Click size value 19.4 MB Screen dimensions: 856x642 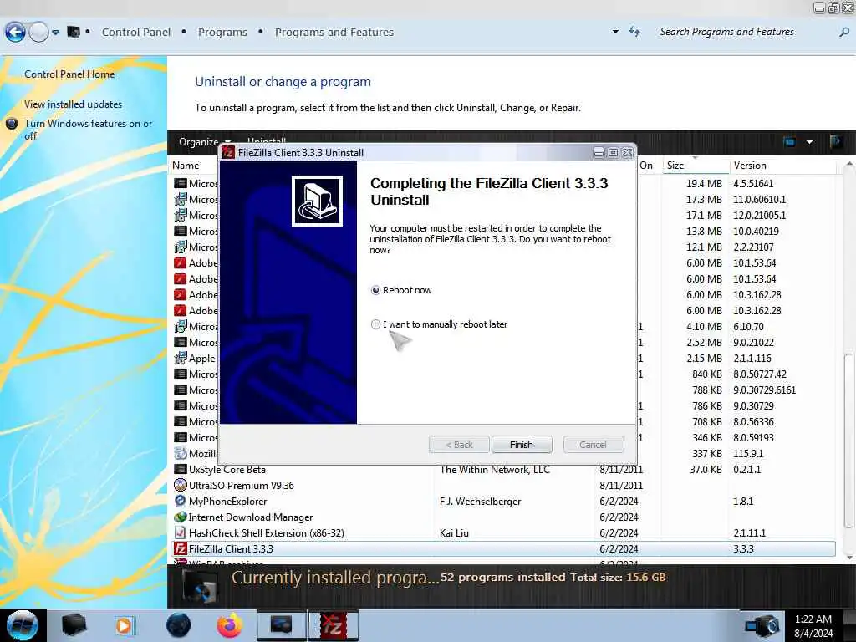[x=704, y=183]
